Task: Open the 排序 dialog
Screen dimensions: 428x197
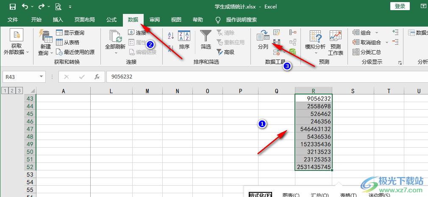Action: (x=184, y=40)
